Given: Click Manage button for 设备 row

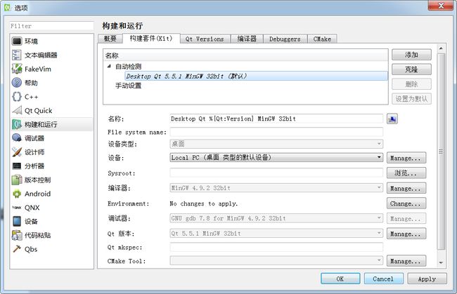Looking at the screenshot, I should pos(406,158).
